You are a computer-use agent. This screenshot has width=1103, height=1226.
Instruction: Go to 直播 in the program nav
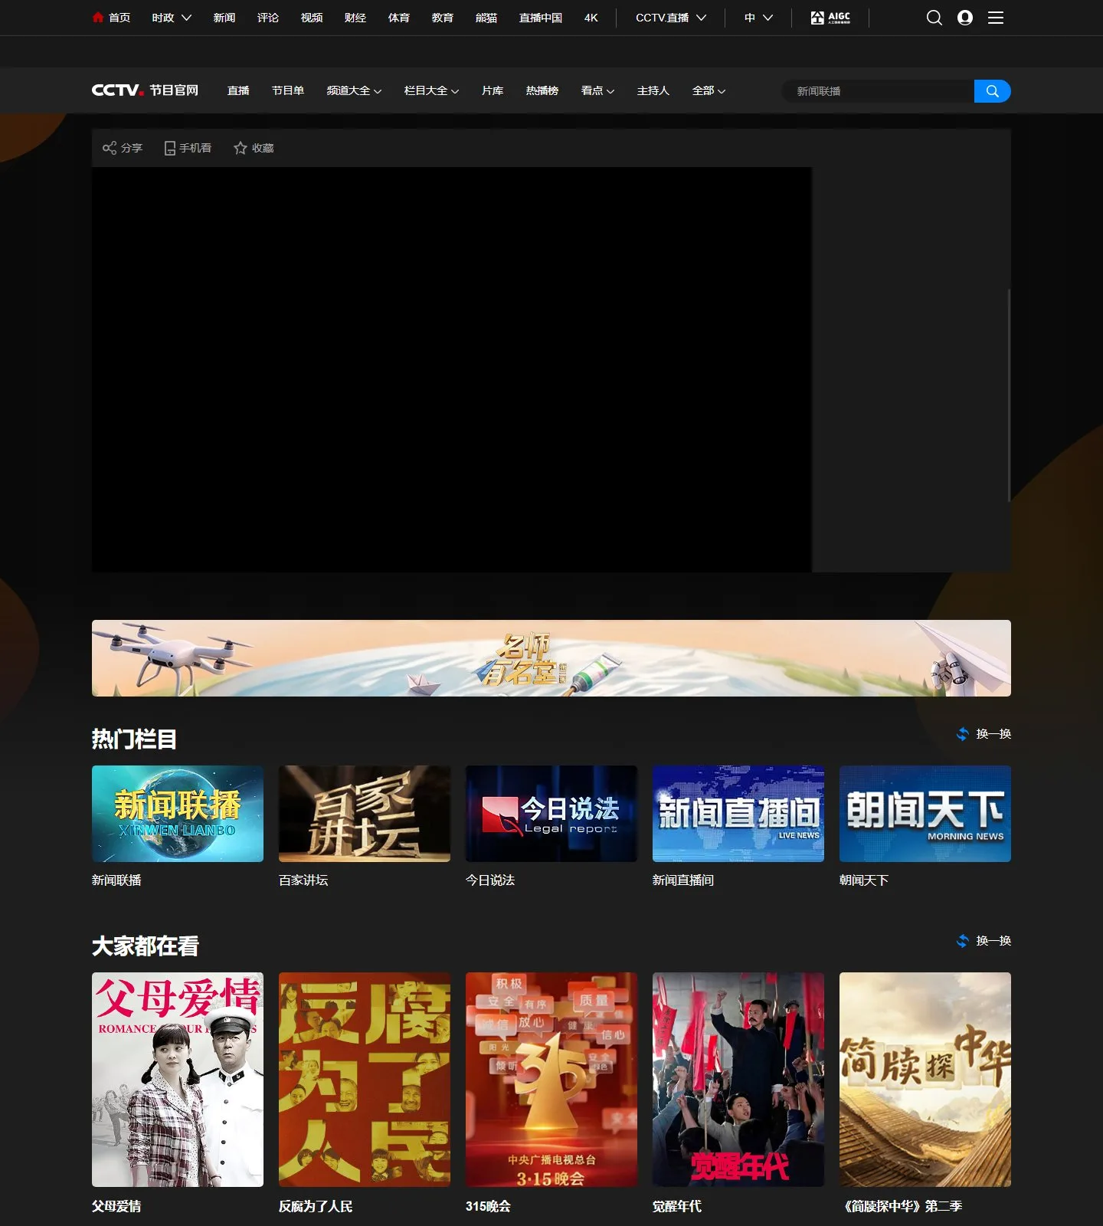238,90
